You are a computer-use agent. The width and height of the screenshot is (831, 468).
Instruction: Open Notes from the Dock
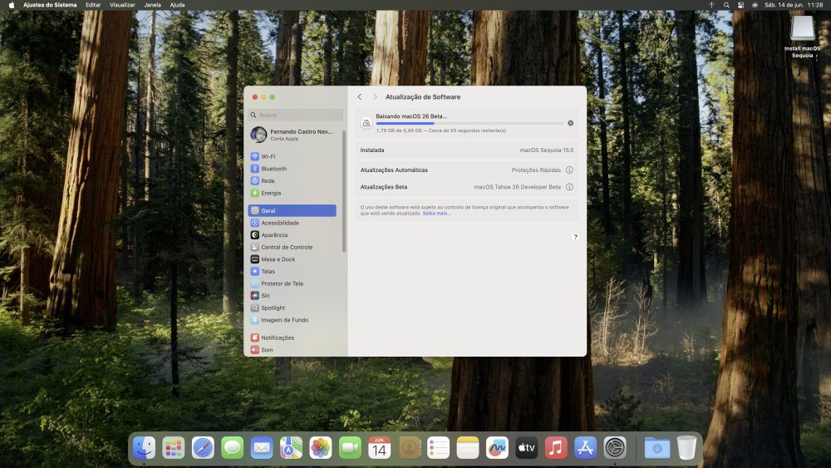pyautogui.click(x=467, y=448)
